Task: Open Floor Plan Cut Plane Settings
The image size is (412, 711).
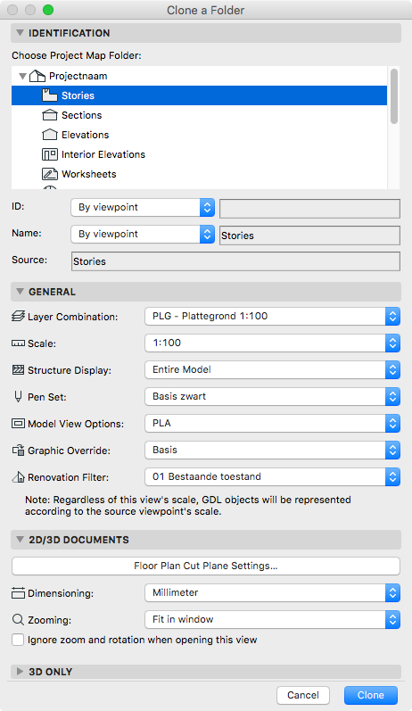Action: coord(206,566)
